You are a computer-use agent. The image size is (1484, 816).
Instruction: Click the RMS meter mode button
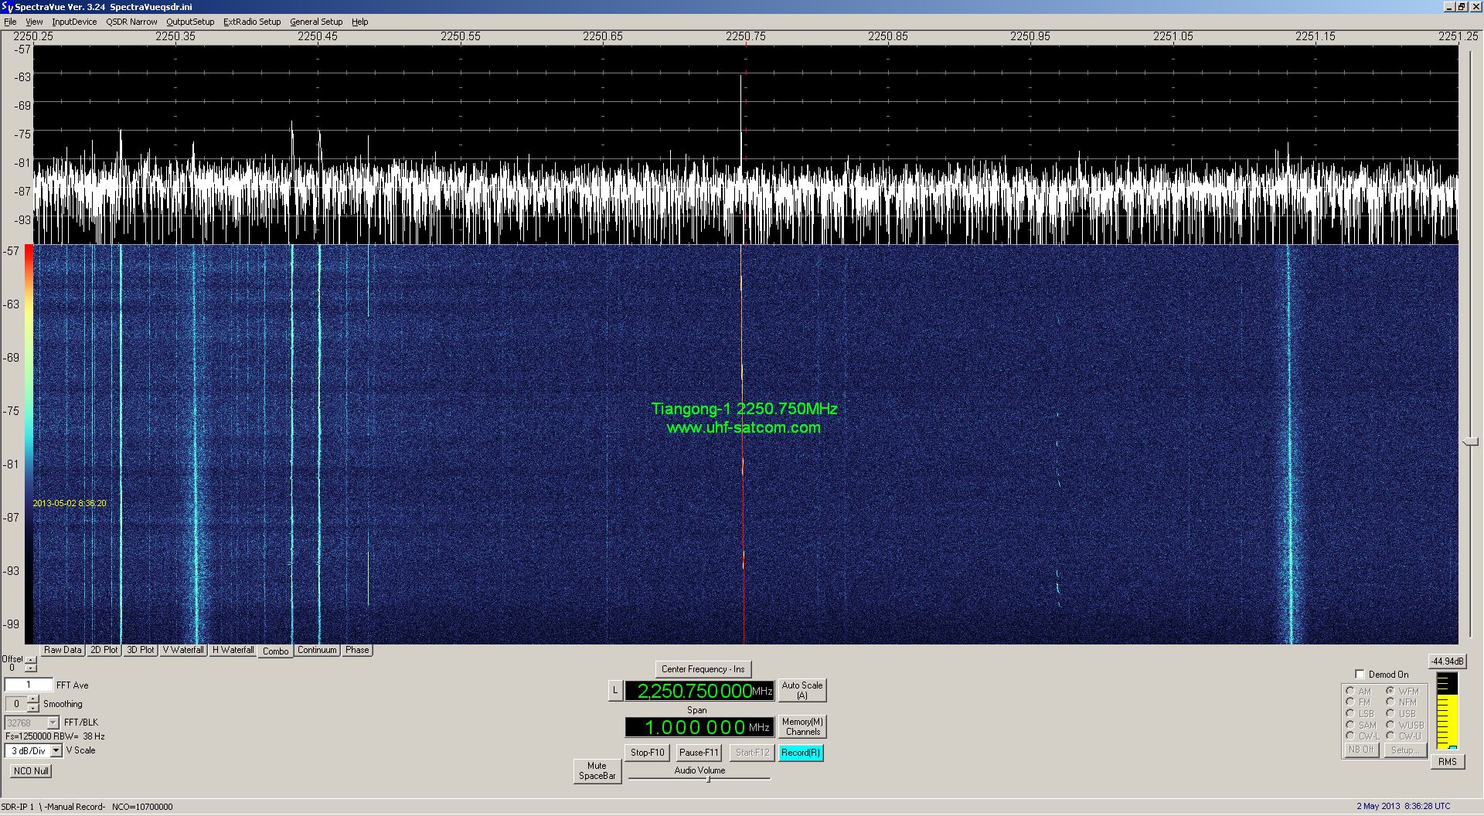coord(1447,762)
